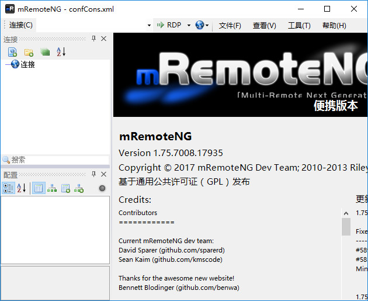Minimize the mRemoteNG window
Screen dimensions: 368x301
click(x=301, y=9)
